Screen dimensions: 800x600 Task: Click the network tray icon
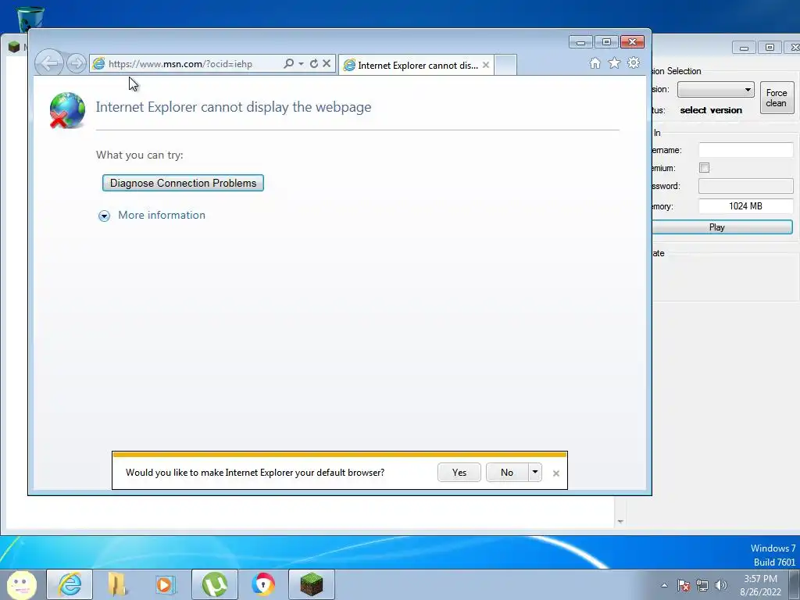pyautogui.click(x=702, y=585)
